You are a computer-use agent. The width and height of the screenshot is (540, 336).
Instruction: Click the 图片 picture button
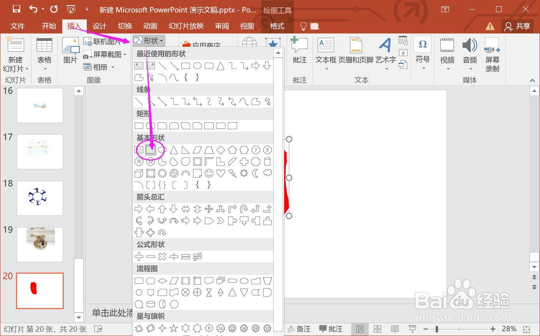[x=70, y=51]
